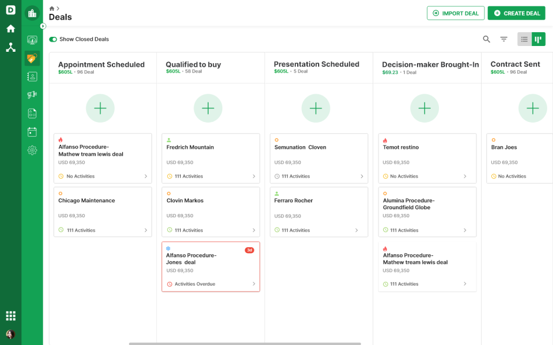Screen dimensions: 553x345
Task: Click the Appointment Scheduled column header
Action: coord(101,65)
